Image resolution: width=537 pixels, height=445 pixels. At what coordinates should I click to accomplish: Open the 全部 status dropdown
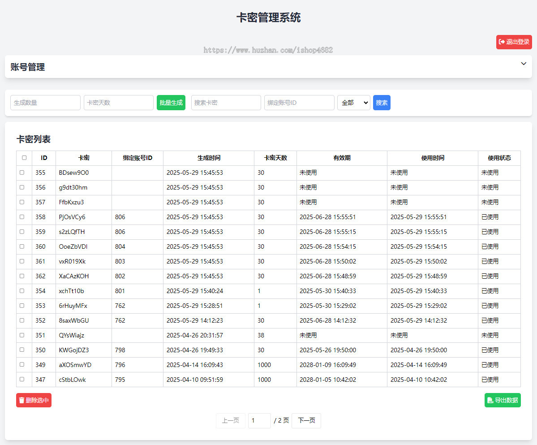pyautogui.click(x=353, y=103)
